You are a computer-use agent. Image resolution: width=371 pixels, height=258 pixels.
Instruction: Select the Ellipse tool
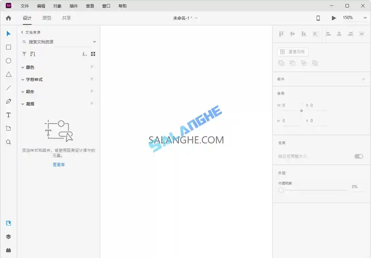8,61
